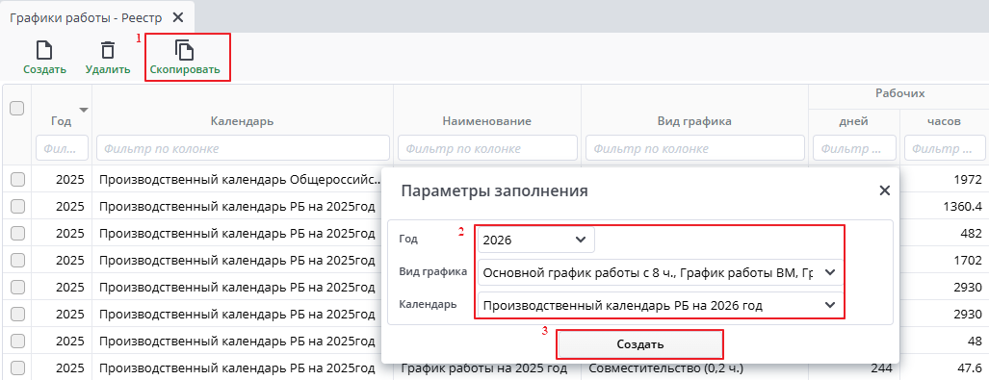Check the row with 1702 hours
989x380 pixels.
point(17,261)
